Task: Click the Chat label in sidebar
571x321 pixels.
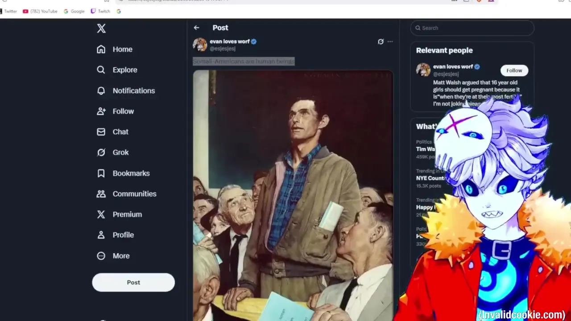Action: point(120,132)
